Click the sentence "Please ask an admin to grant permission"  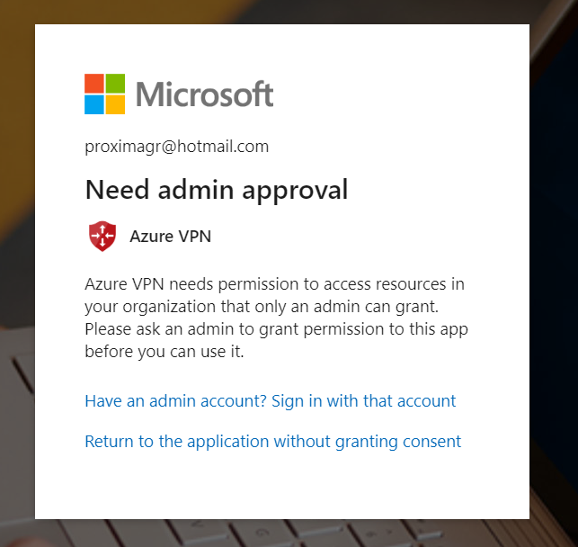click(x=276, y=329)
